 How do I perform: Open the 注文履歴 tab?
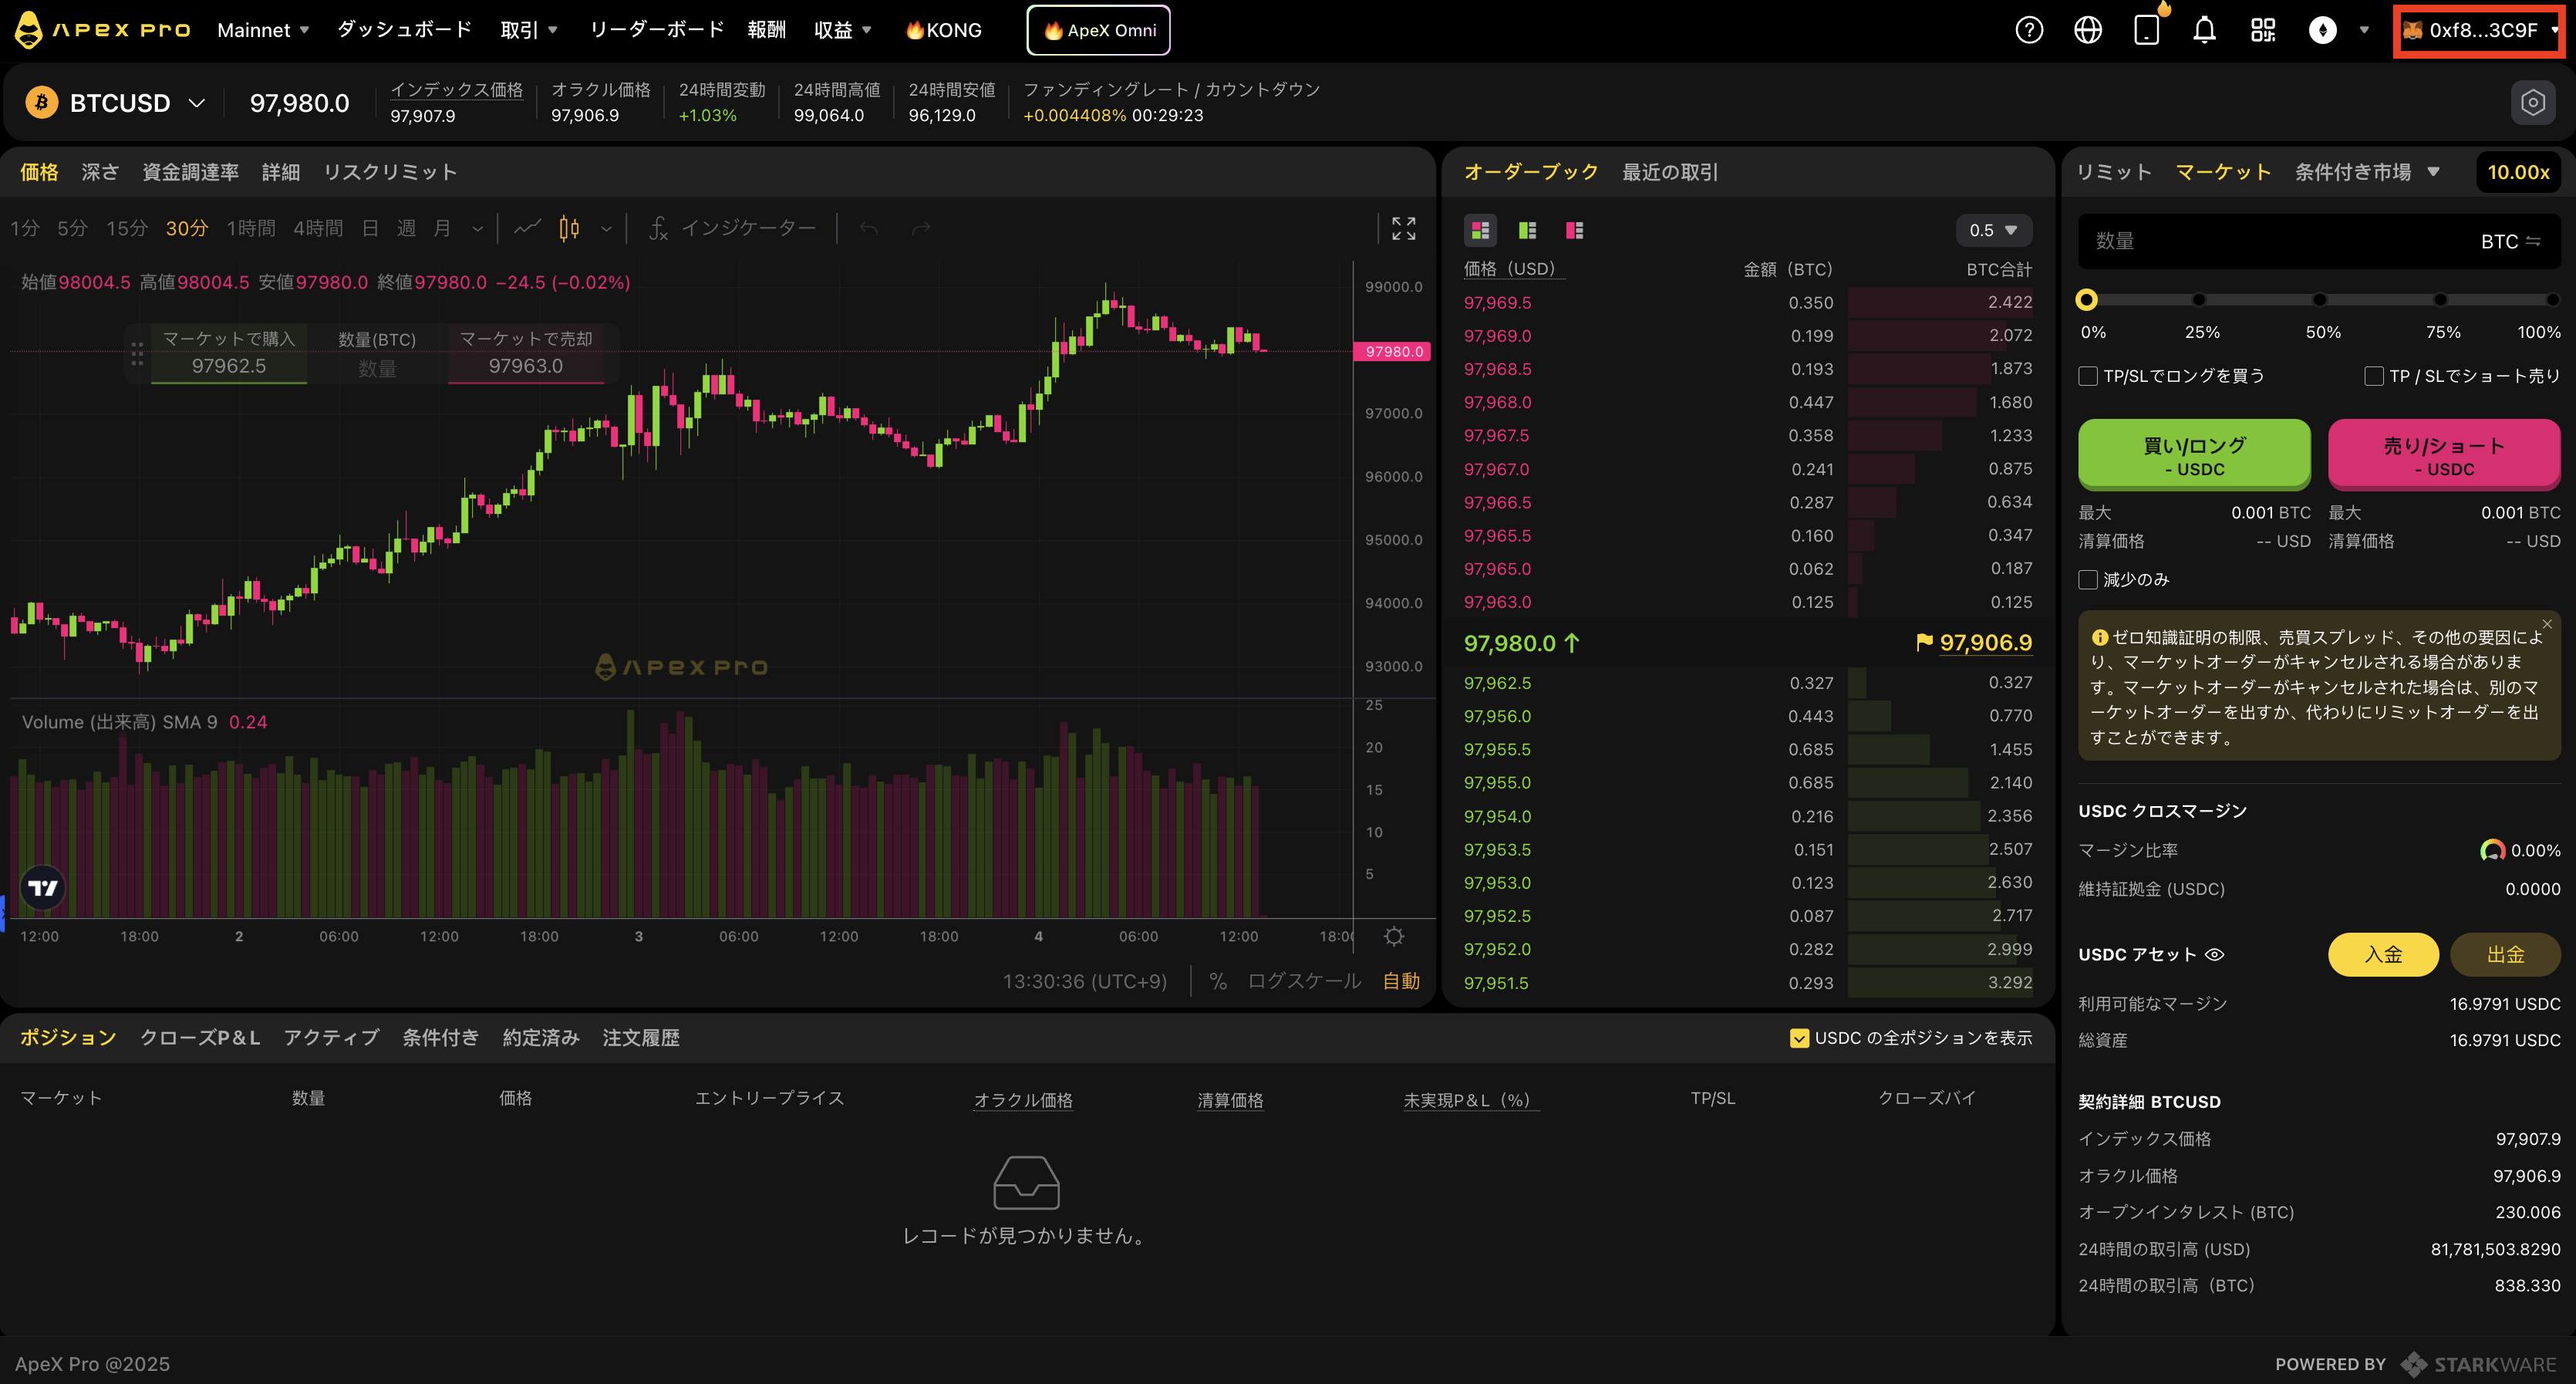pyautogui.click(x=641, y=1038)
